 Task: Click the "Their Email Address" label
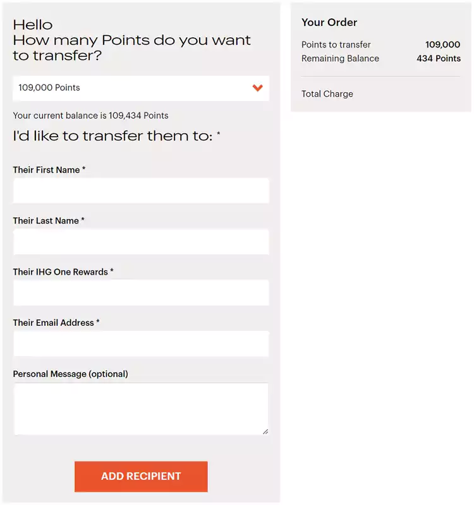point(54,323)
